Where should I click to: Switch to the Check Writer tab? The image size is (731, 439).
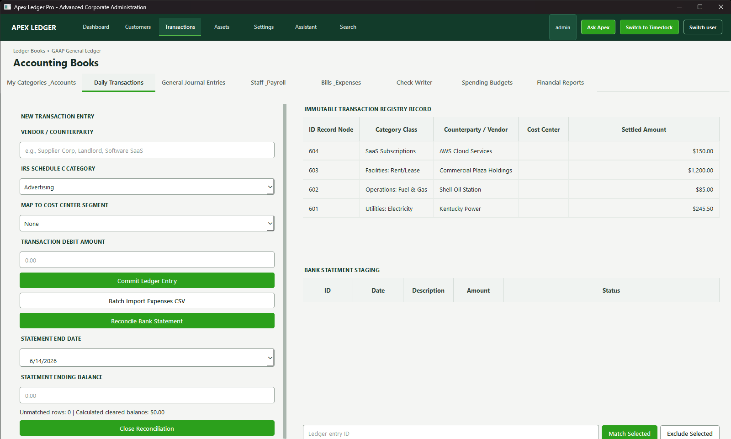(414, 83)
